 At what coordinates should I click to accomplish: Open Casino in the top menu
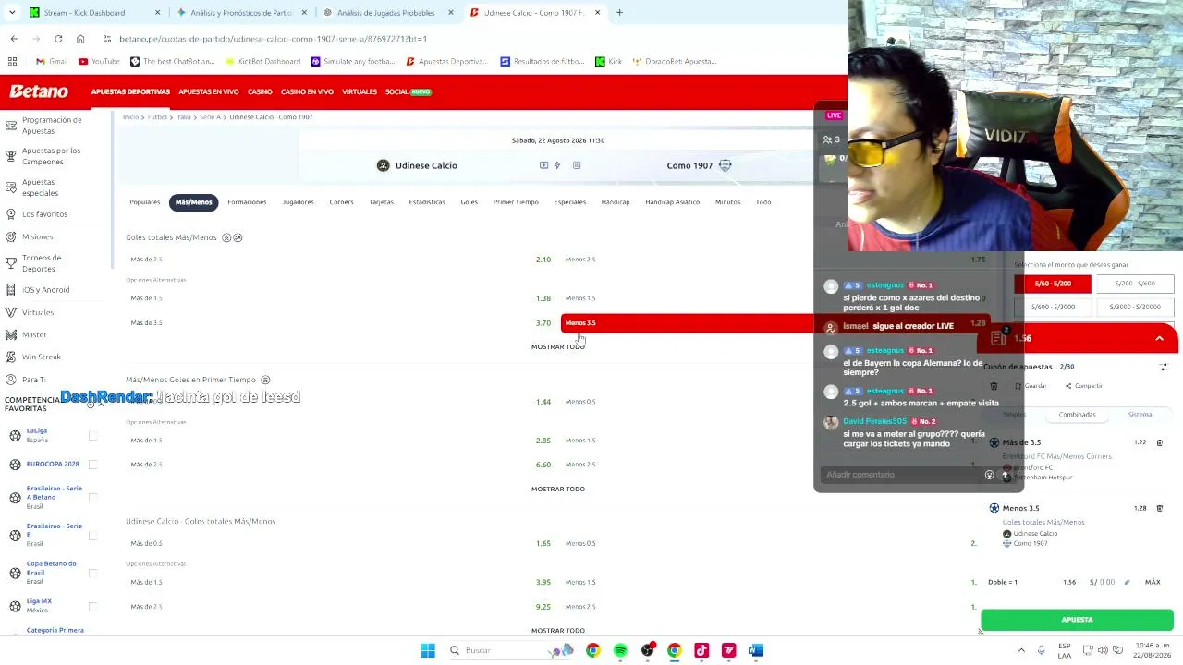tap(260, 92)
